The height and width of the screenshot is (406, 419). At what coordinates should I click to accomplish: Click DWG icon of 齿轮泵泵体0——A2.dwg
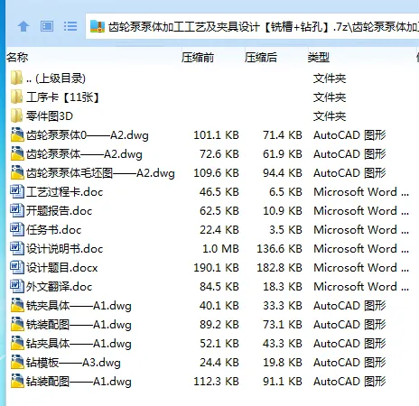[x=17, y=134]
